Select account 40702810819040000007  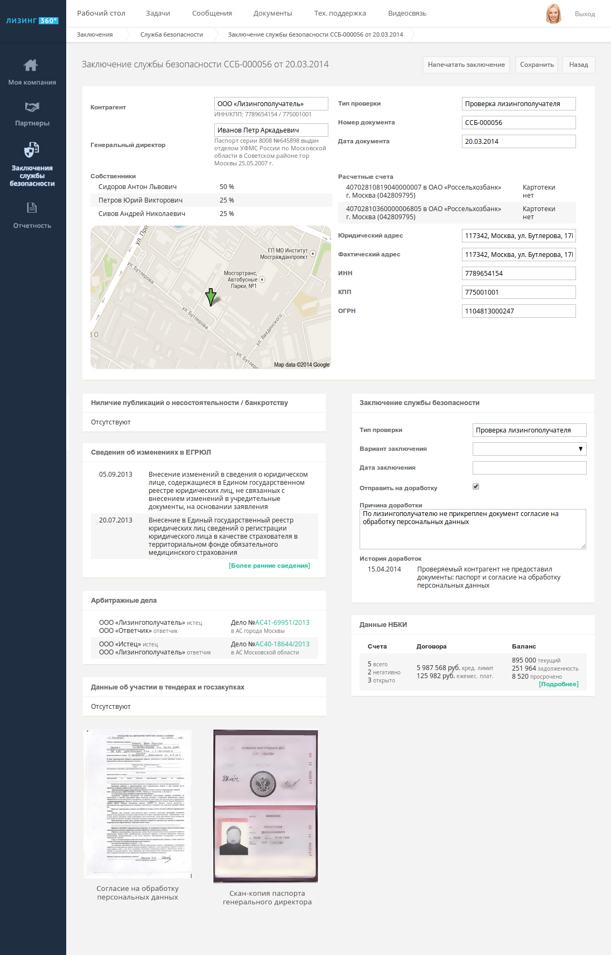click(457, 191)
